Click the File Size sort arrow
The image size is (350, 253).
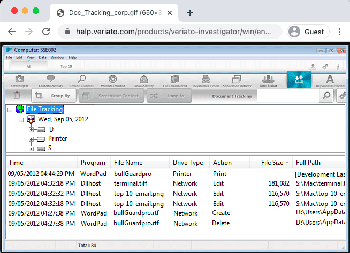pos(287,163)
